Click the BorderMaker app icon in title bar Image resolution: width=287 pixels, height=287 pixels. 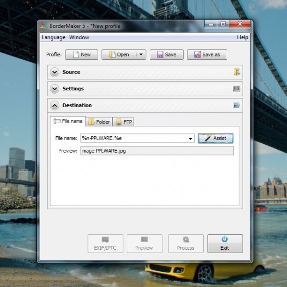(44, 26)
